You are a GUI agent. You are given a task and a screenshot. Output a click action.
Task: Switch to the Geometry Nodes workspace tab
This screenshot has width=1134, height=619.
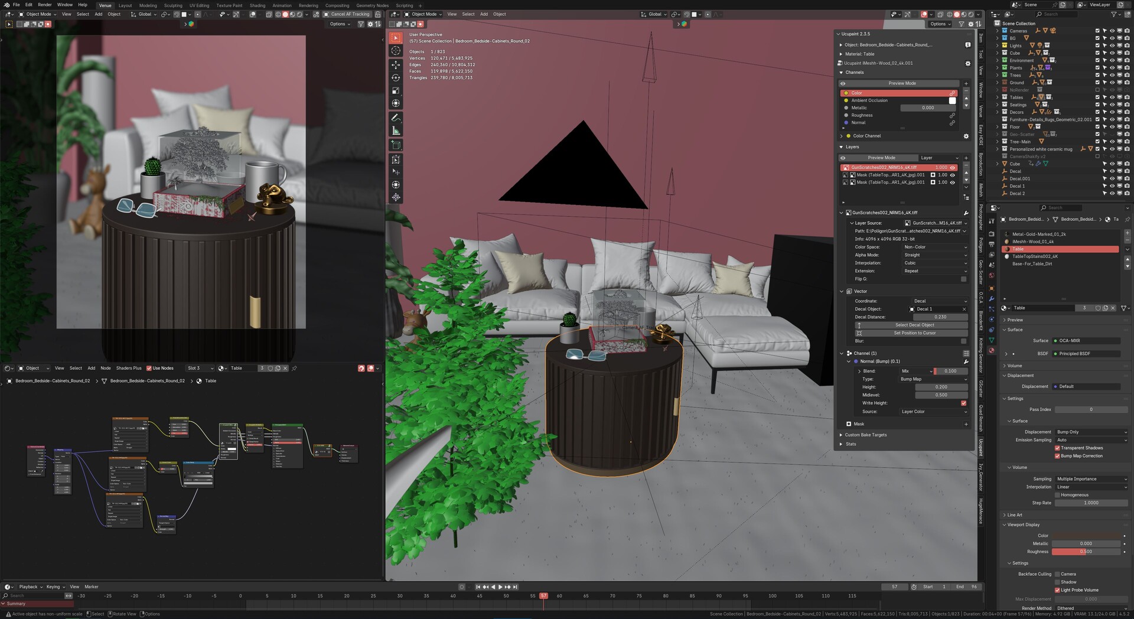(x=373, y=5)
